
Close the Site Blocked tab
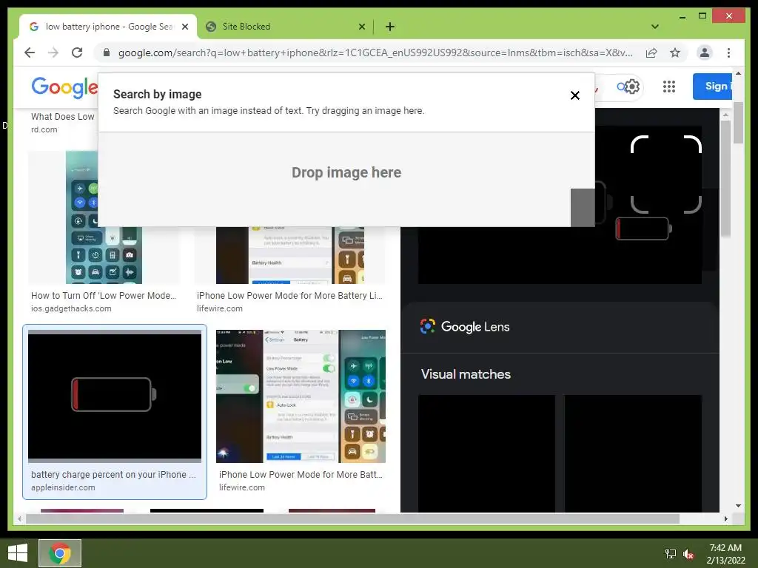[x=361, y=27]
